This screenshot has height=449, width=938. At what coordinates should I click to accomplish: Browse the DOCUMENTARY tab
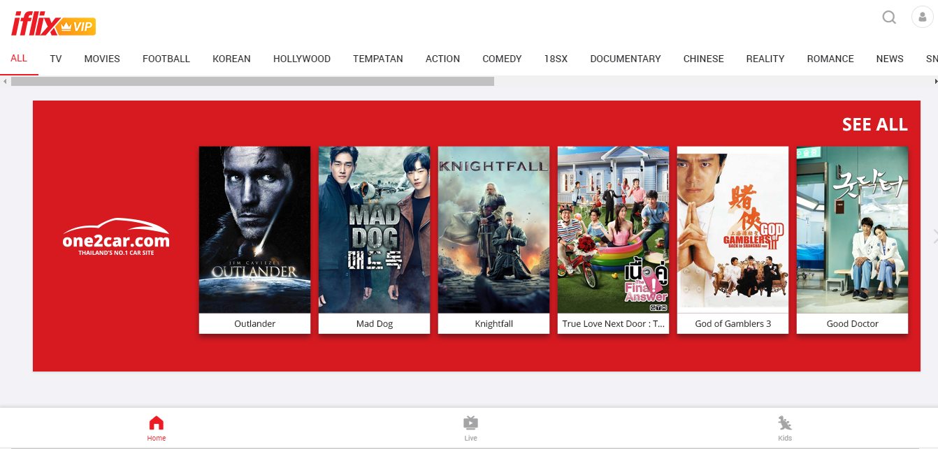tap(626, 59)
